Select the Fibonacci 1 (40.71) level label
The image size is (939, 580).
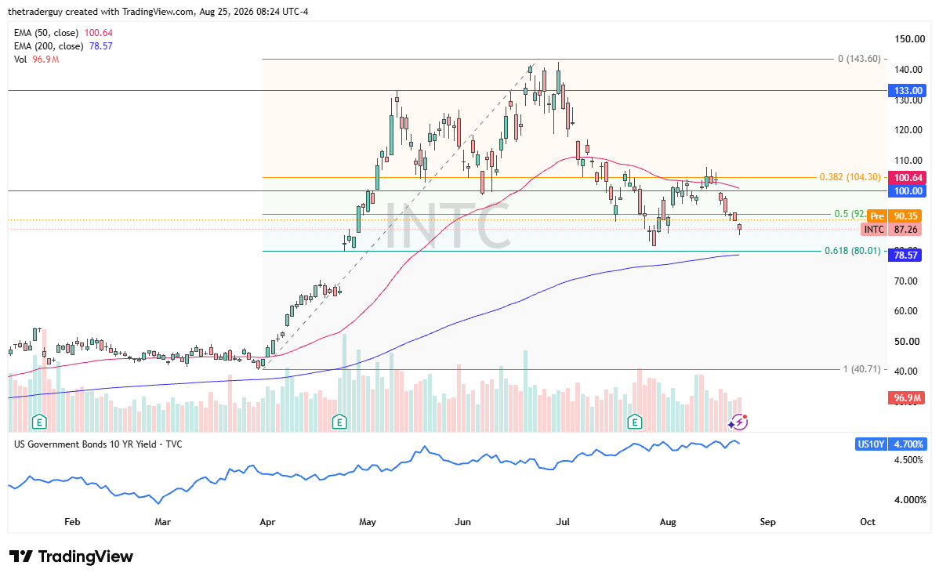(861, 369)
